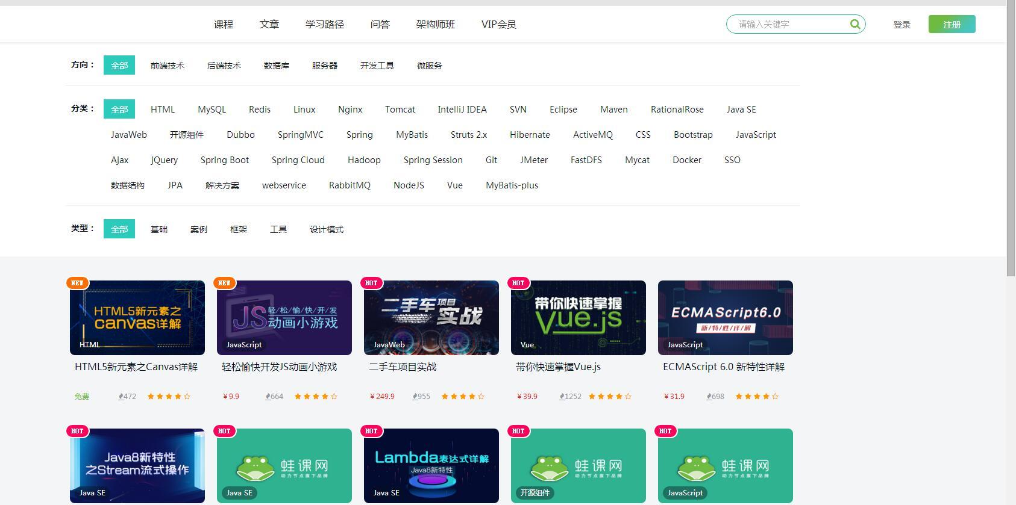The width and height of the screenshot is (1016, 505).
Task: Click the learner count icon beside 664
Action: [268, 396]
